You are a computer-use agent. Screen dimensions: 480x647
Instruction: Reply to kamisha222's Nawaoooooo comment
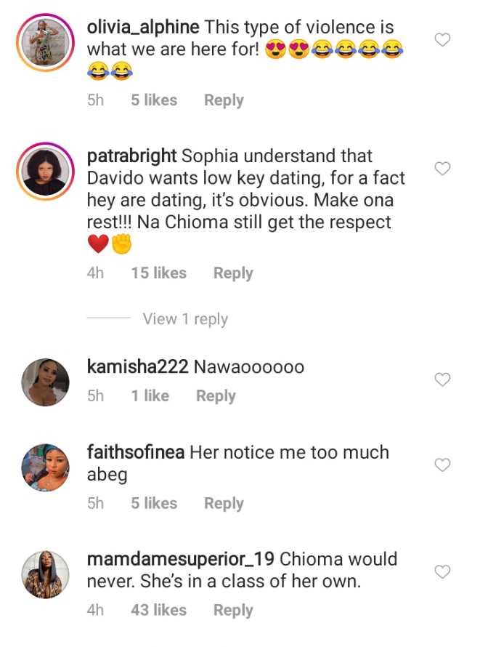[216, 396]
